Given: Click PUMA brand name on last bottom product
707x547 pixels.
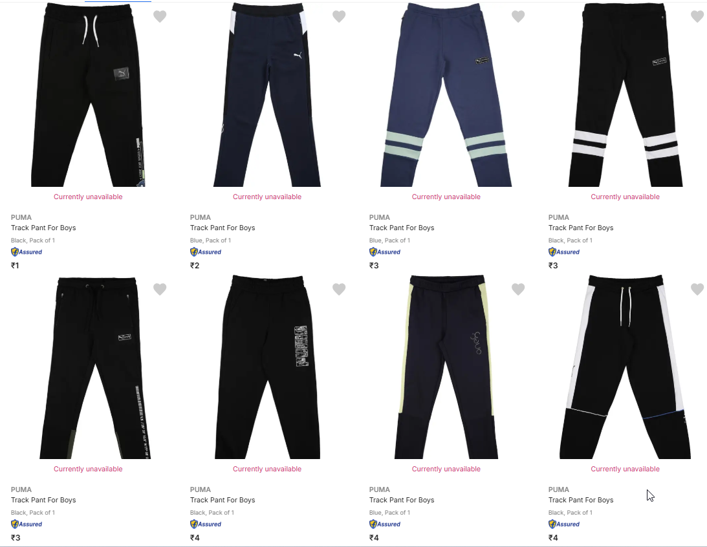Looking at the screenshot, I should click(x=559, y=489).
